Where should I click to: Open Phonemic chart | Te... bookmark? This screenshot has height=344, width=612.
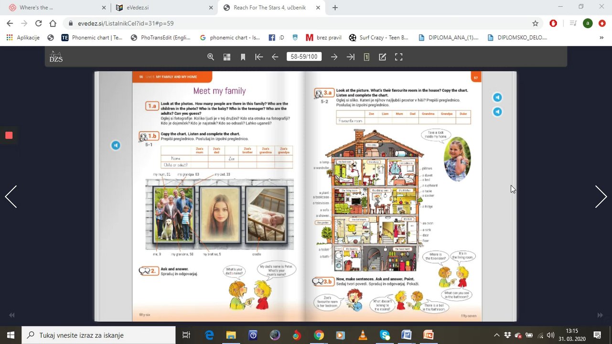click(92, 37)
